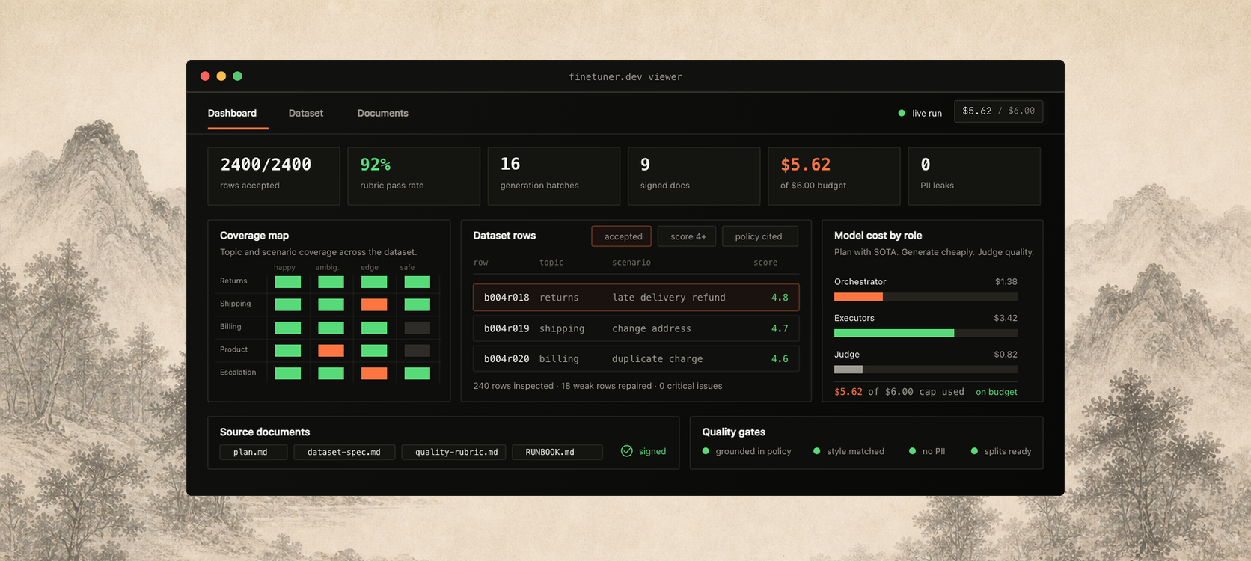
Task: Click the 4.8 score value
Action: coord(780,298)
